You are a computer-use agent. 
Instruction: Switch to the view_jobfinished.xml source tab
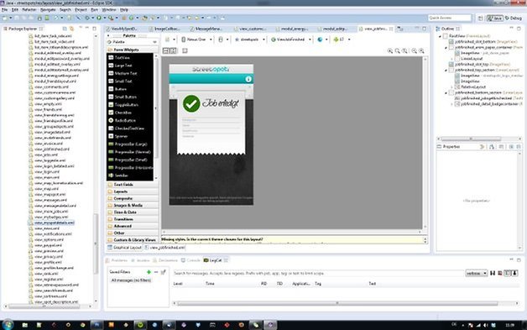click(165, 248)
